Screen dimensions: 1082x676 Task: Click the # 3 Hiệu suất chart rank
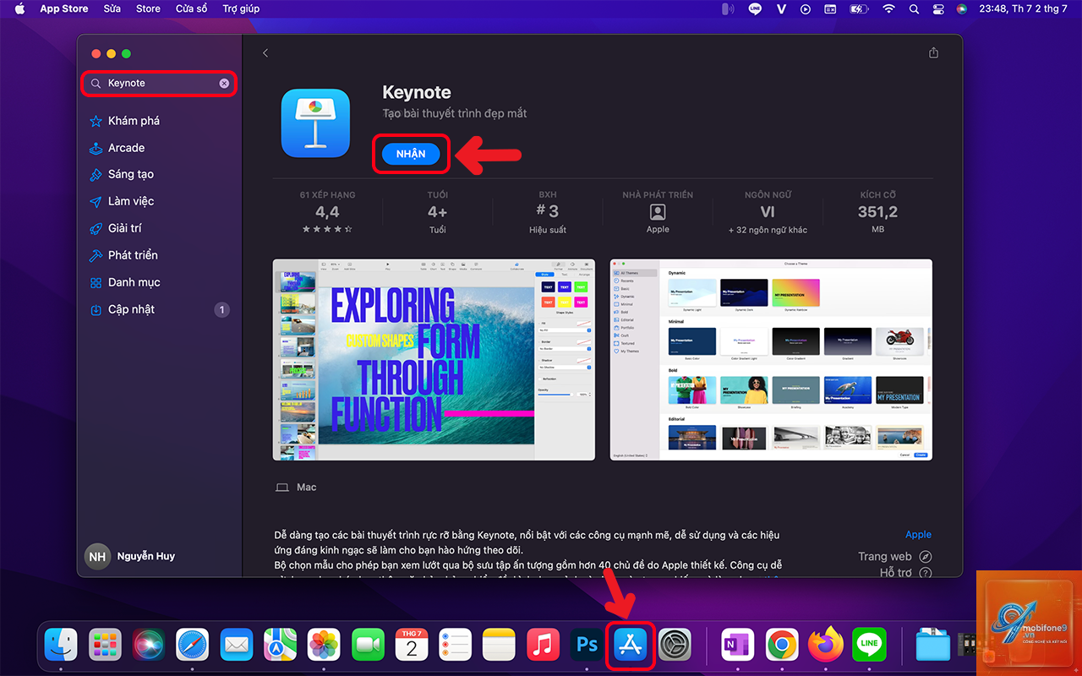548,211
